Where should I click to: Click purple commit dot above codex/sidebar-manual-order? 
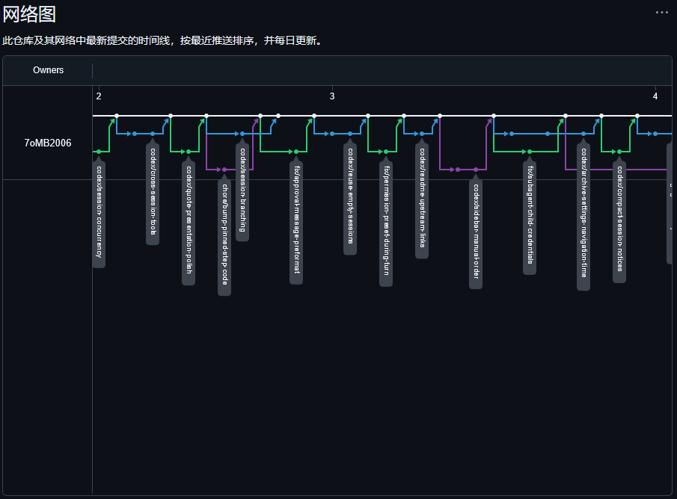[x=475, y=170]
